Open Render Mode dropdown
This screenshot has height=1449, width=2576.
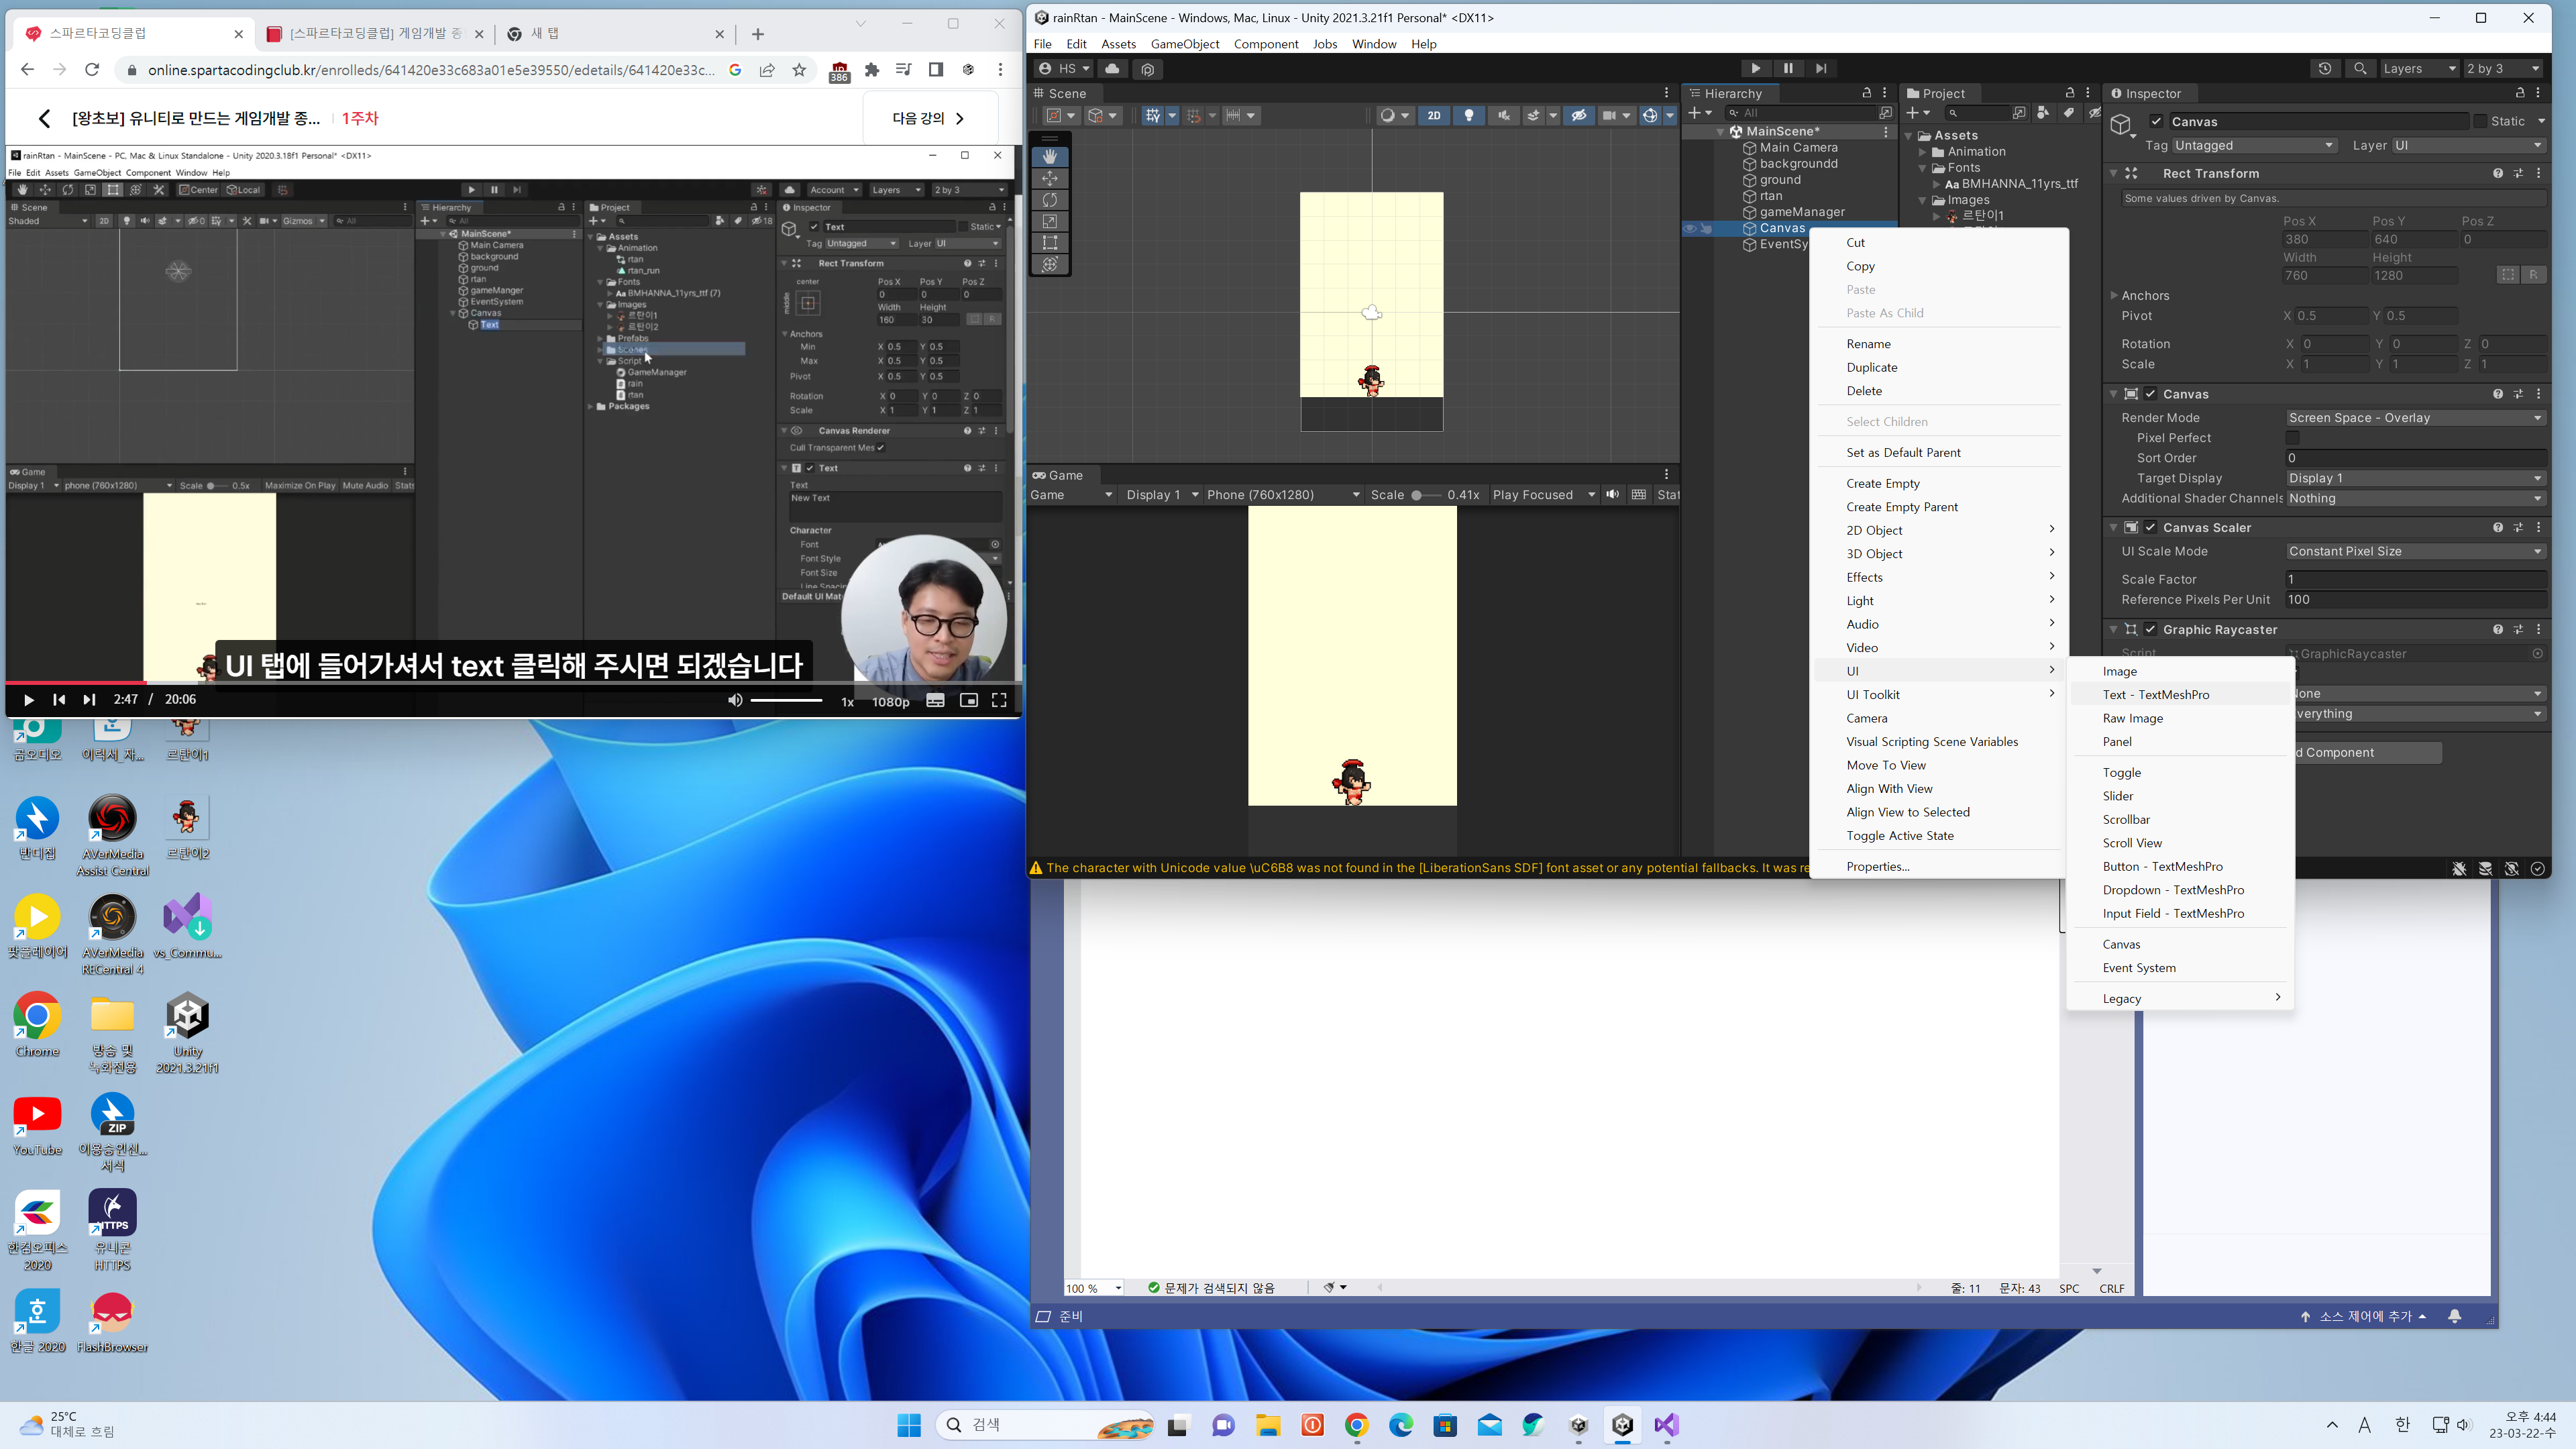coord(2415,418)
